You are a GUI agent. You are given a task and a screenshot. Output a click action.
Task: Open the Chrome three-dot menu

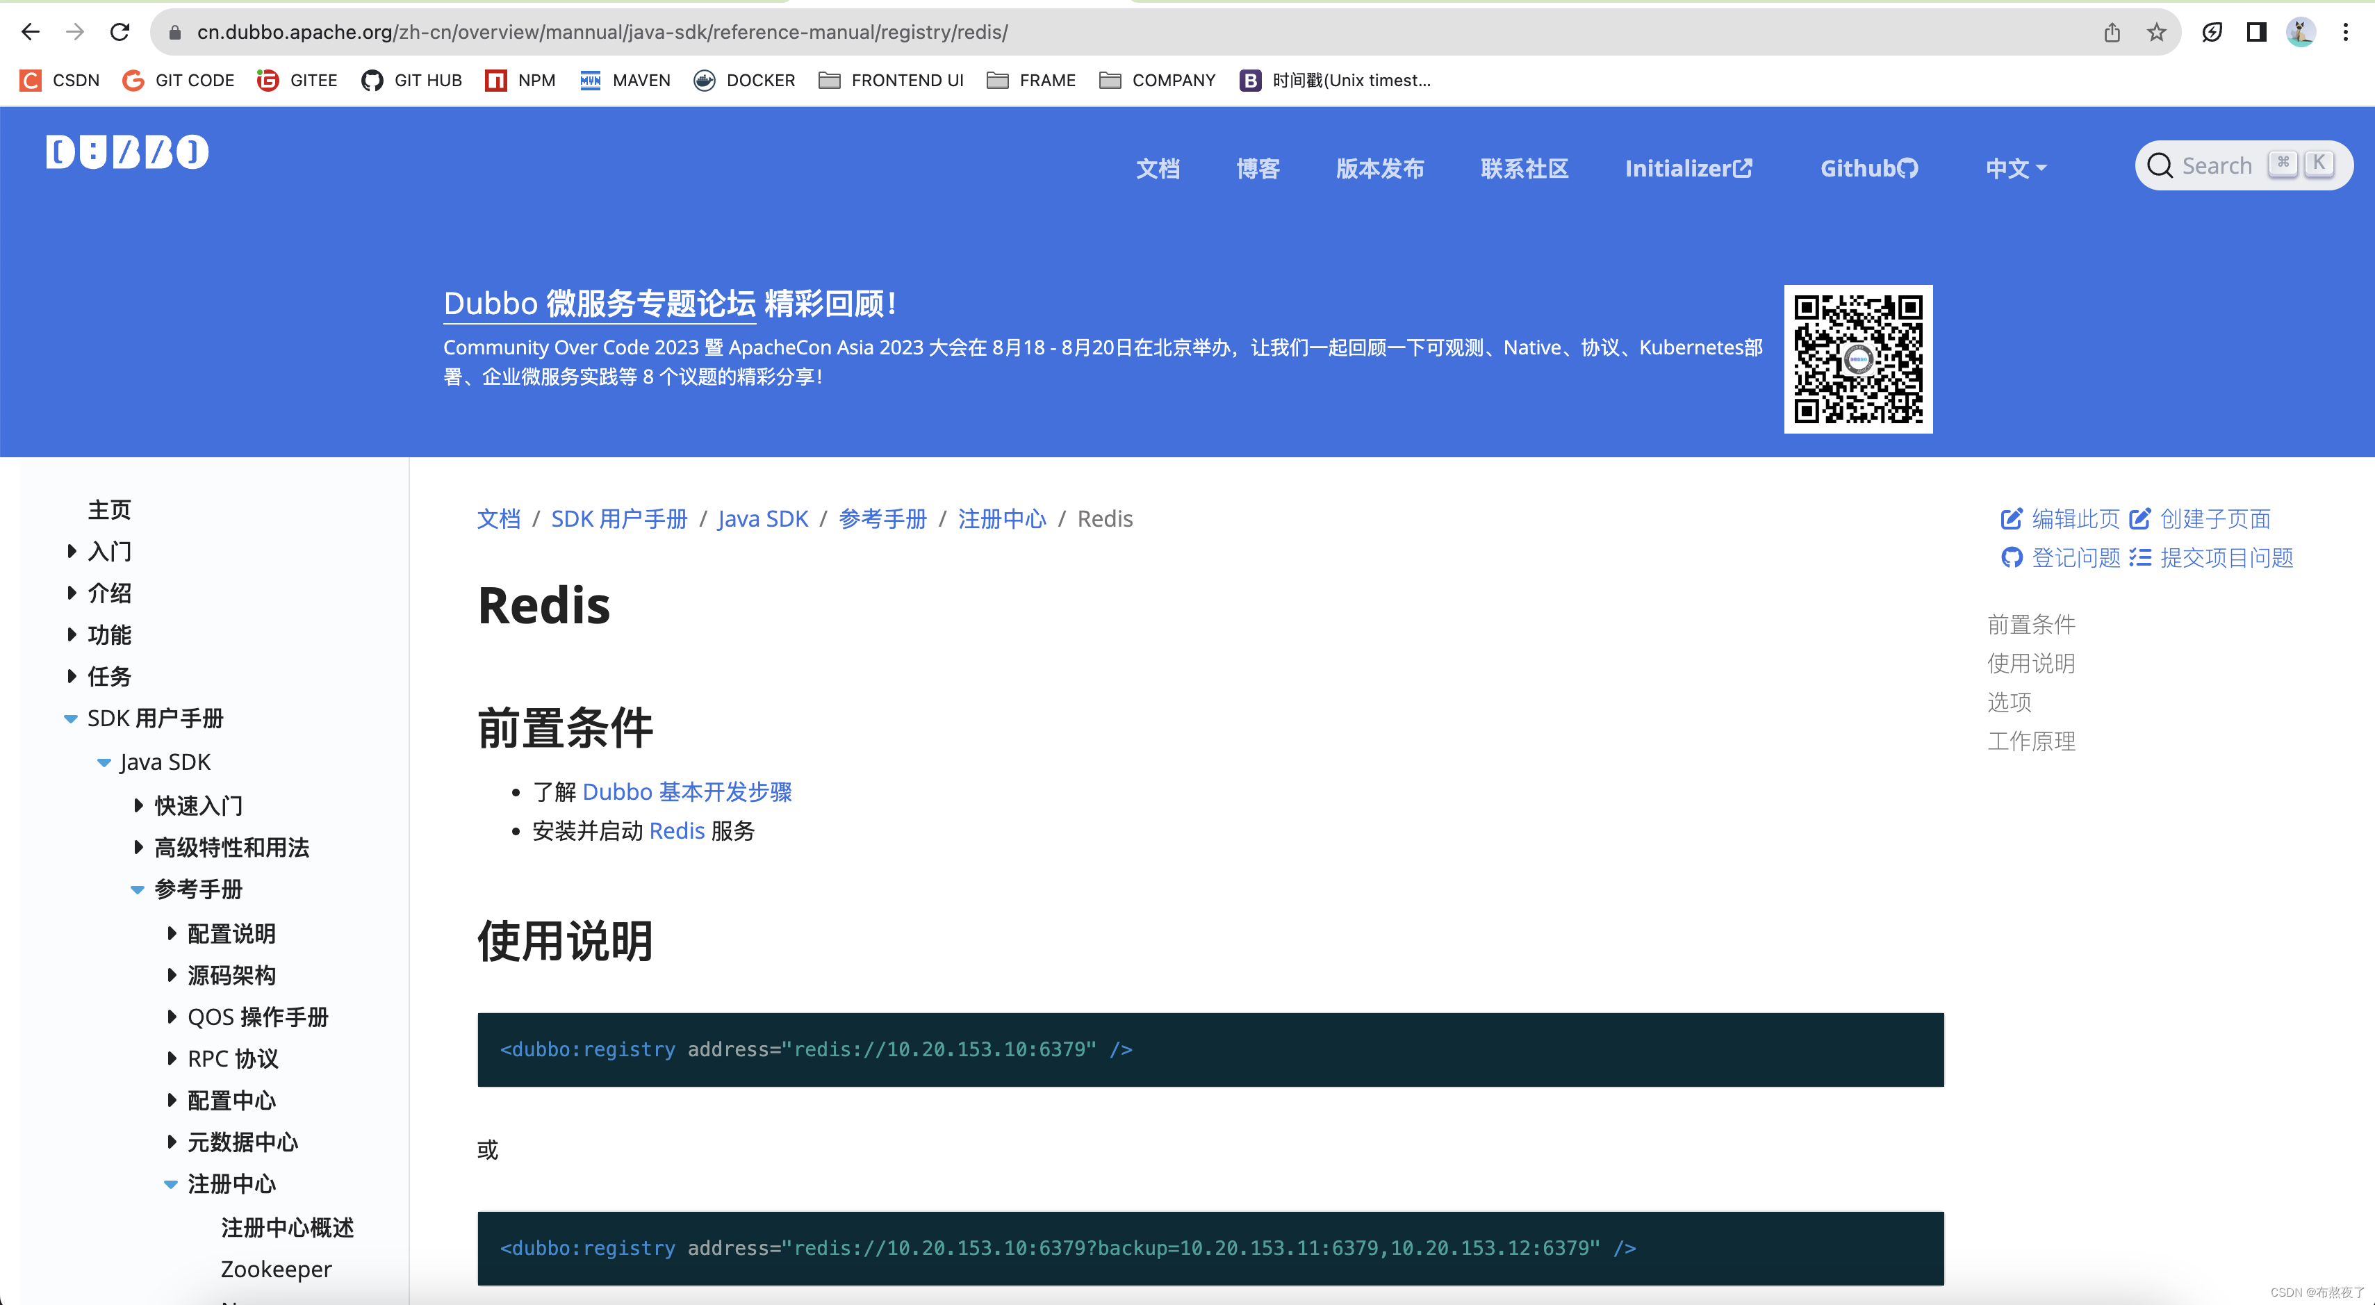(2346, 33)
